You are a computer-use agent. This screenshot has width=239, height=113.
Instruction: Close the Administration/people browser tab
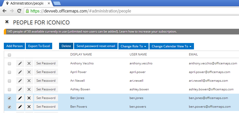[x=49, y=3]
